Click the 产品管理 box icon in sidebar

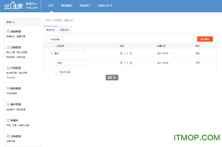[8, 68]
